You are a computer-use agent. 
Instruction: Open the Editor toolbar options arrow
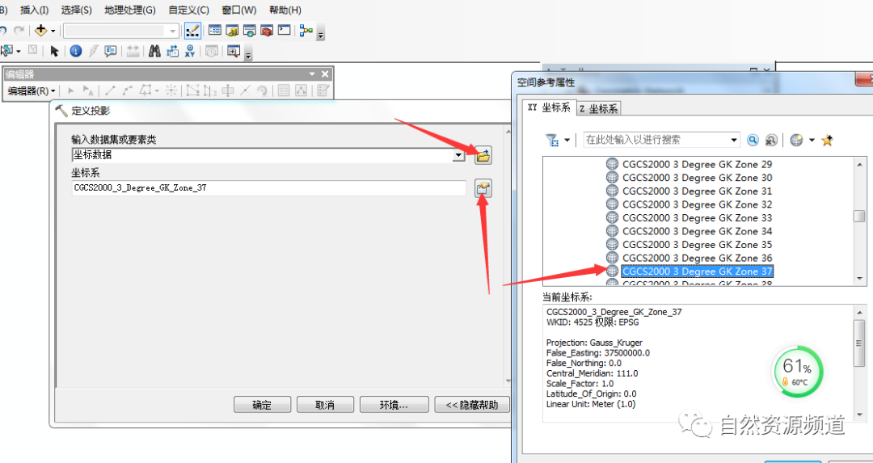[312, 74]
